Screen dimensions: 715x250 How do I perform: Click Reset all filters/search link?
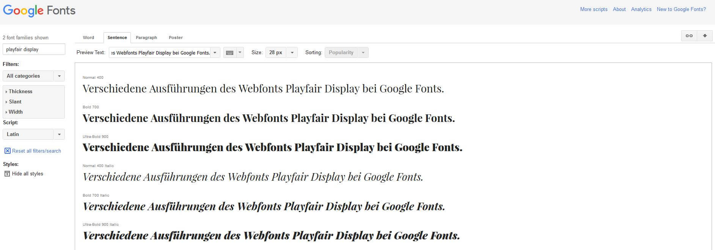36,151
